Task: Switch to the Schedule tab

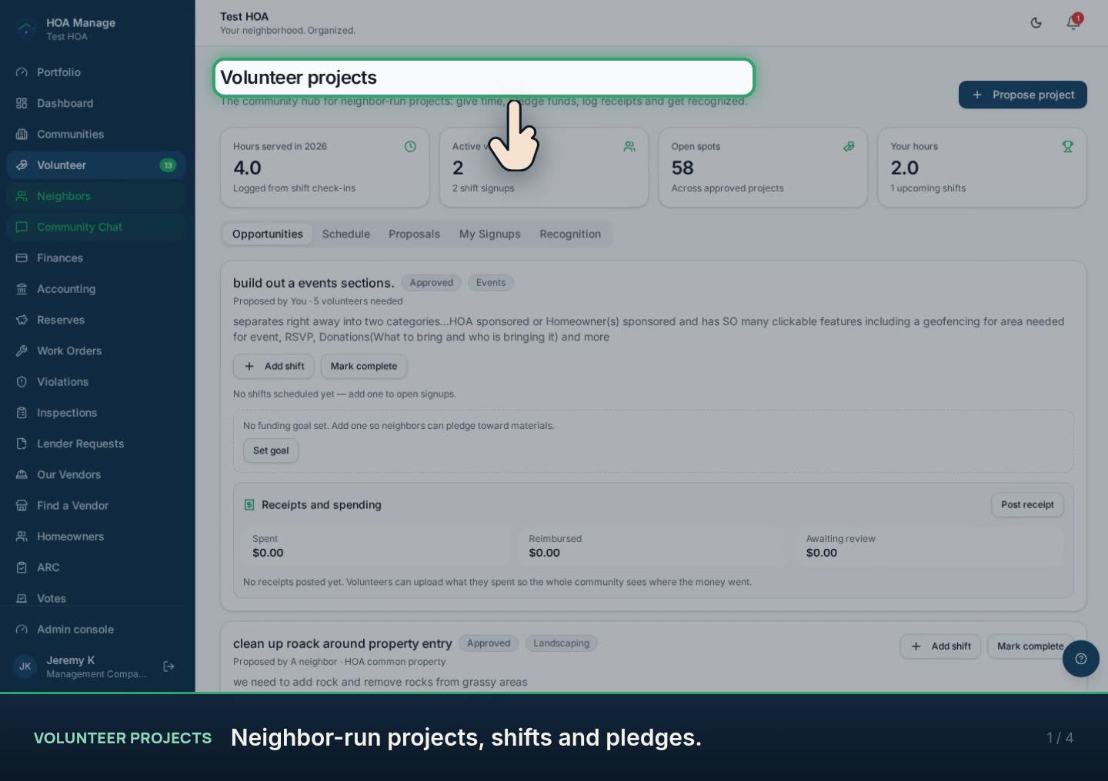Action: 345,234
